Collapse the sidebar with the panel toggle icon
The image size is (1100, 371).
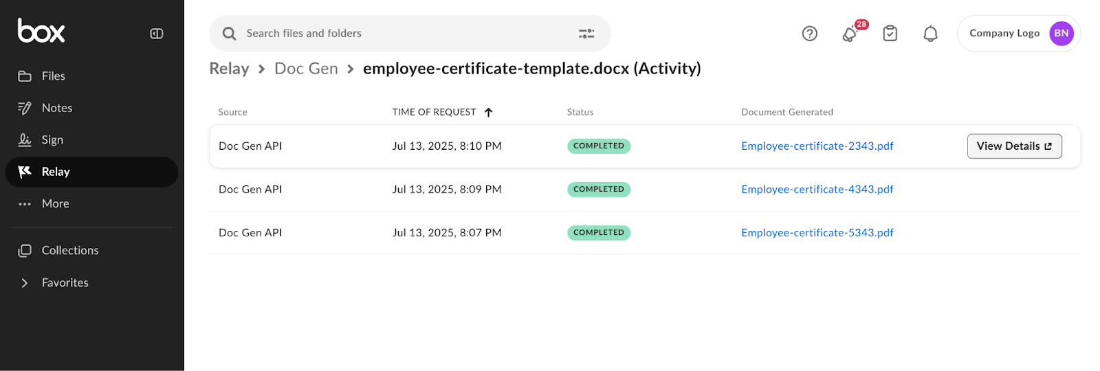[157, 34]
